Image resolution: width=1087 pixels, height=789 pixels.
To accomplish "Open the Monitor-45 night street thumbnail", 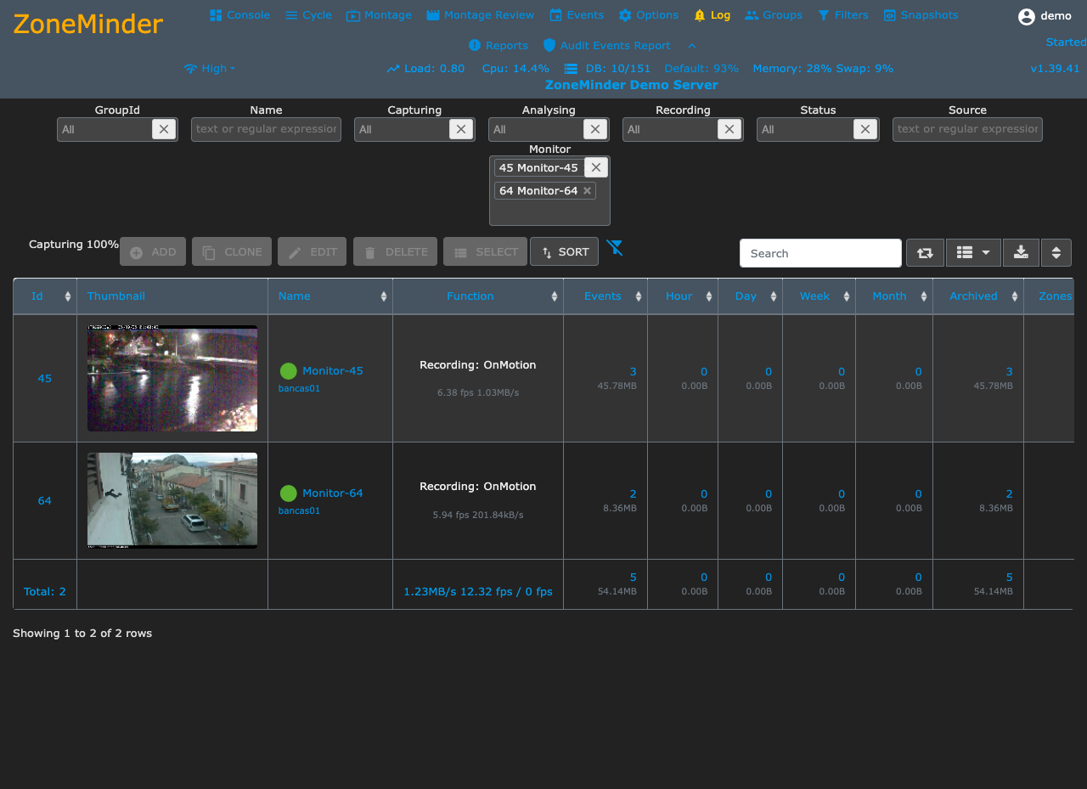I will 172,378.
